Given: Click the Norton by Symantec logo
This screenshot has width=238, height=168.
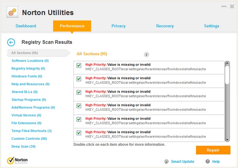Looking at the screenshot, I should [x=17, y=160].
